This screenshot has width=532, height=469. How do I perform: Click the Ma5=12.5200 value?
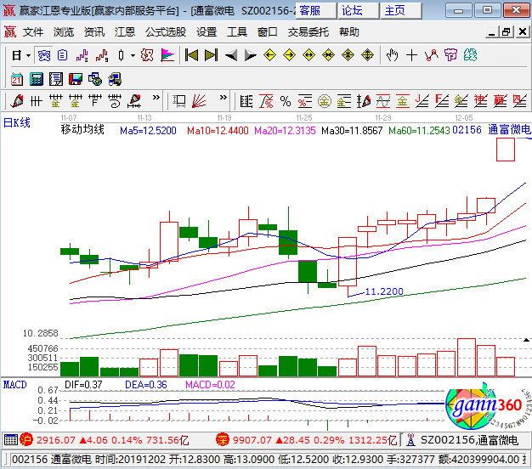(148, 131)
